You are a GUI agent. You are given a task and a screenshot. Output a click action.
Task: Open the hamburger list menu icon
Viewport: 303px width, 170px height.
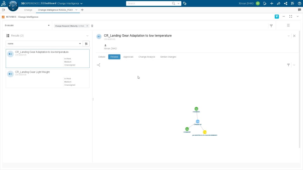pos(288,25)
